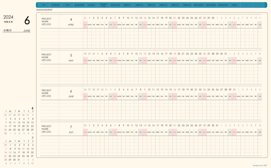Click date 14 in the April row
The image size is (271, 168).
click(x=145, y=18)
